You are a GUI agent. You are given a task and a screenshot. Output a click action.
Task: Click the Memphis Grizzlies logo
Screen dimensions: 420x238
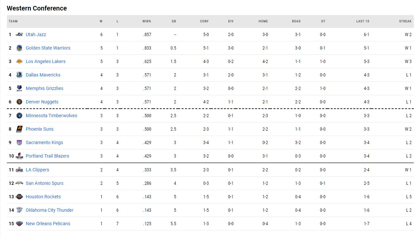point(19,88)
